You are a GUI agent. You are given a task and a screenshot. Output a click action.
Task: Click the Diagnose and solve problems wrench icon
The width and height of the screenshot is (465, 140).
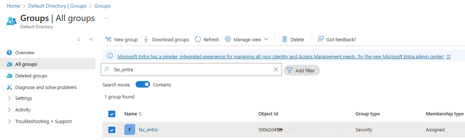9,87
